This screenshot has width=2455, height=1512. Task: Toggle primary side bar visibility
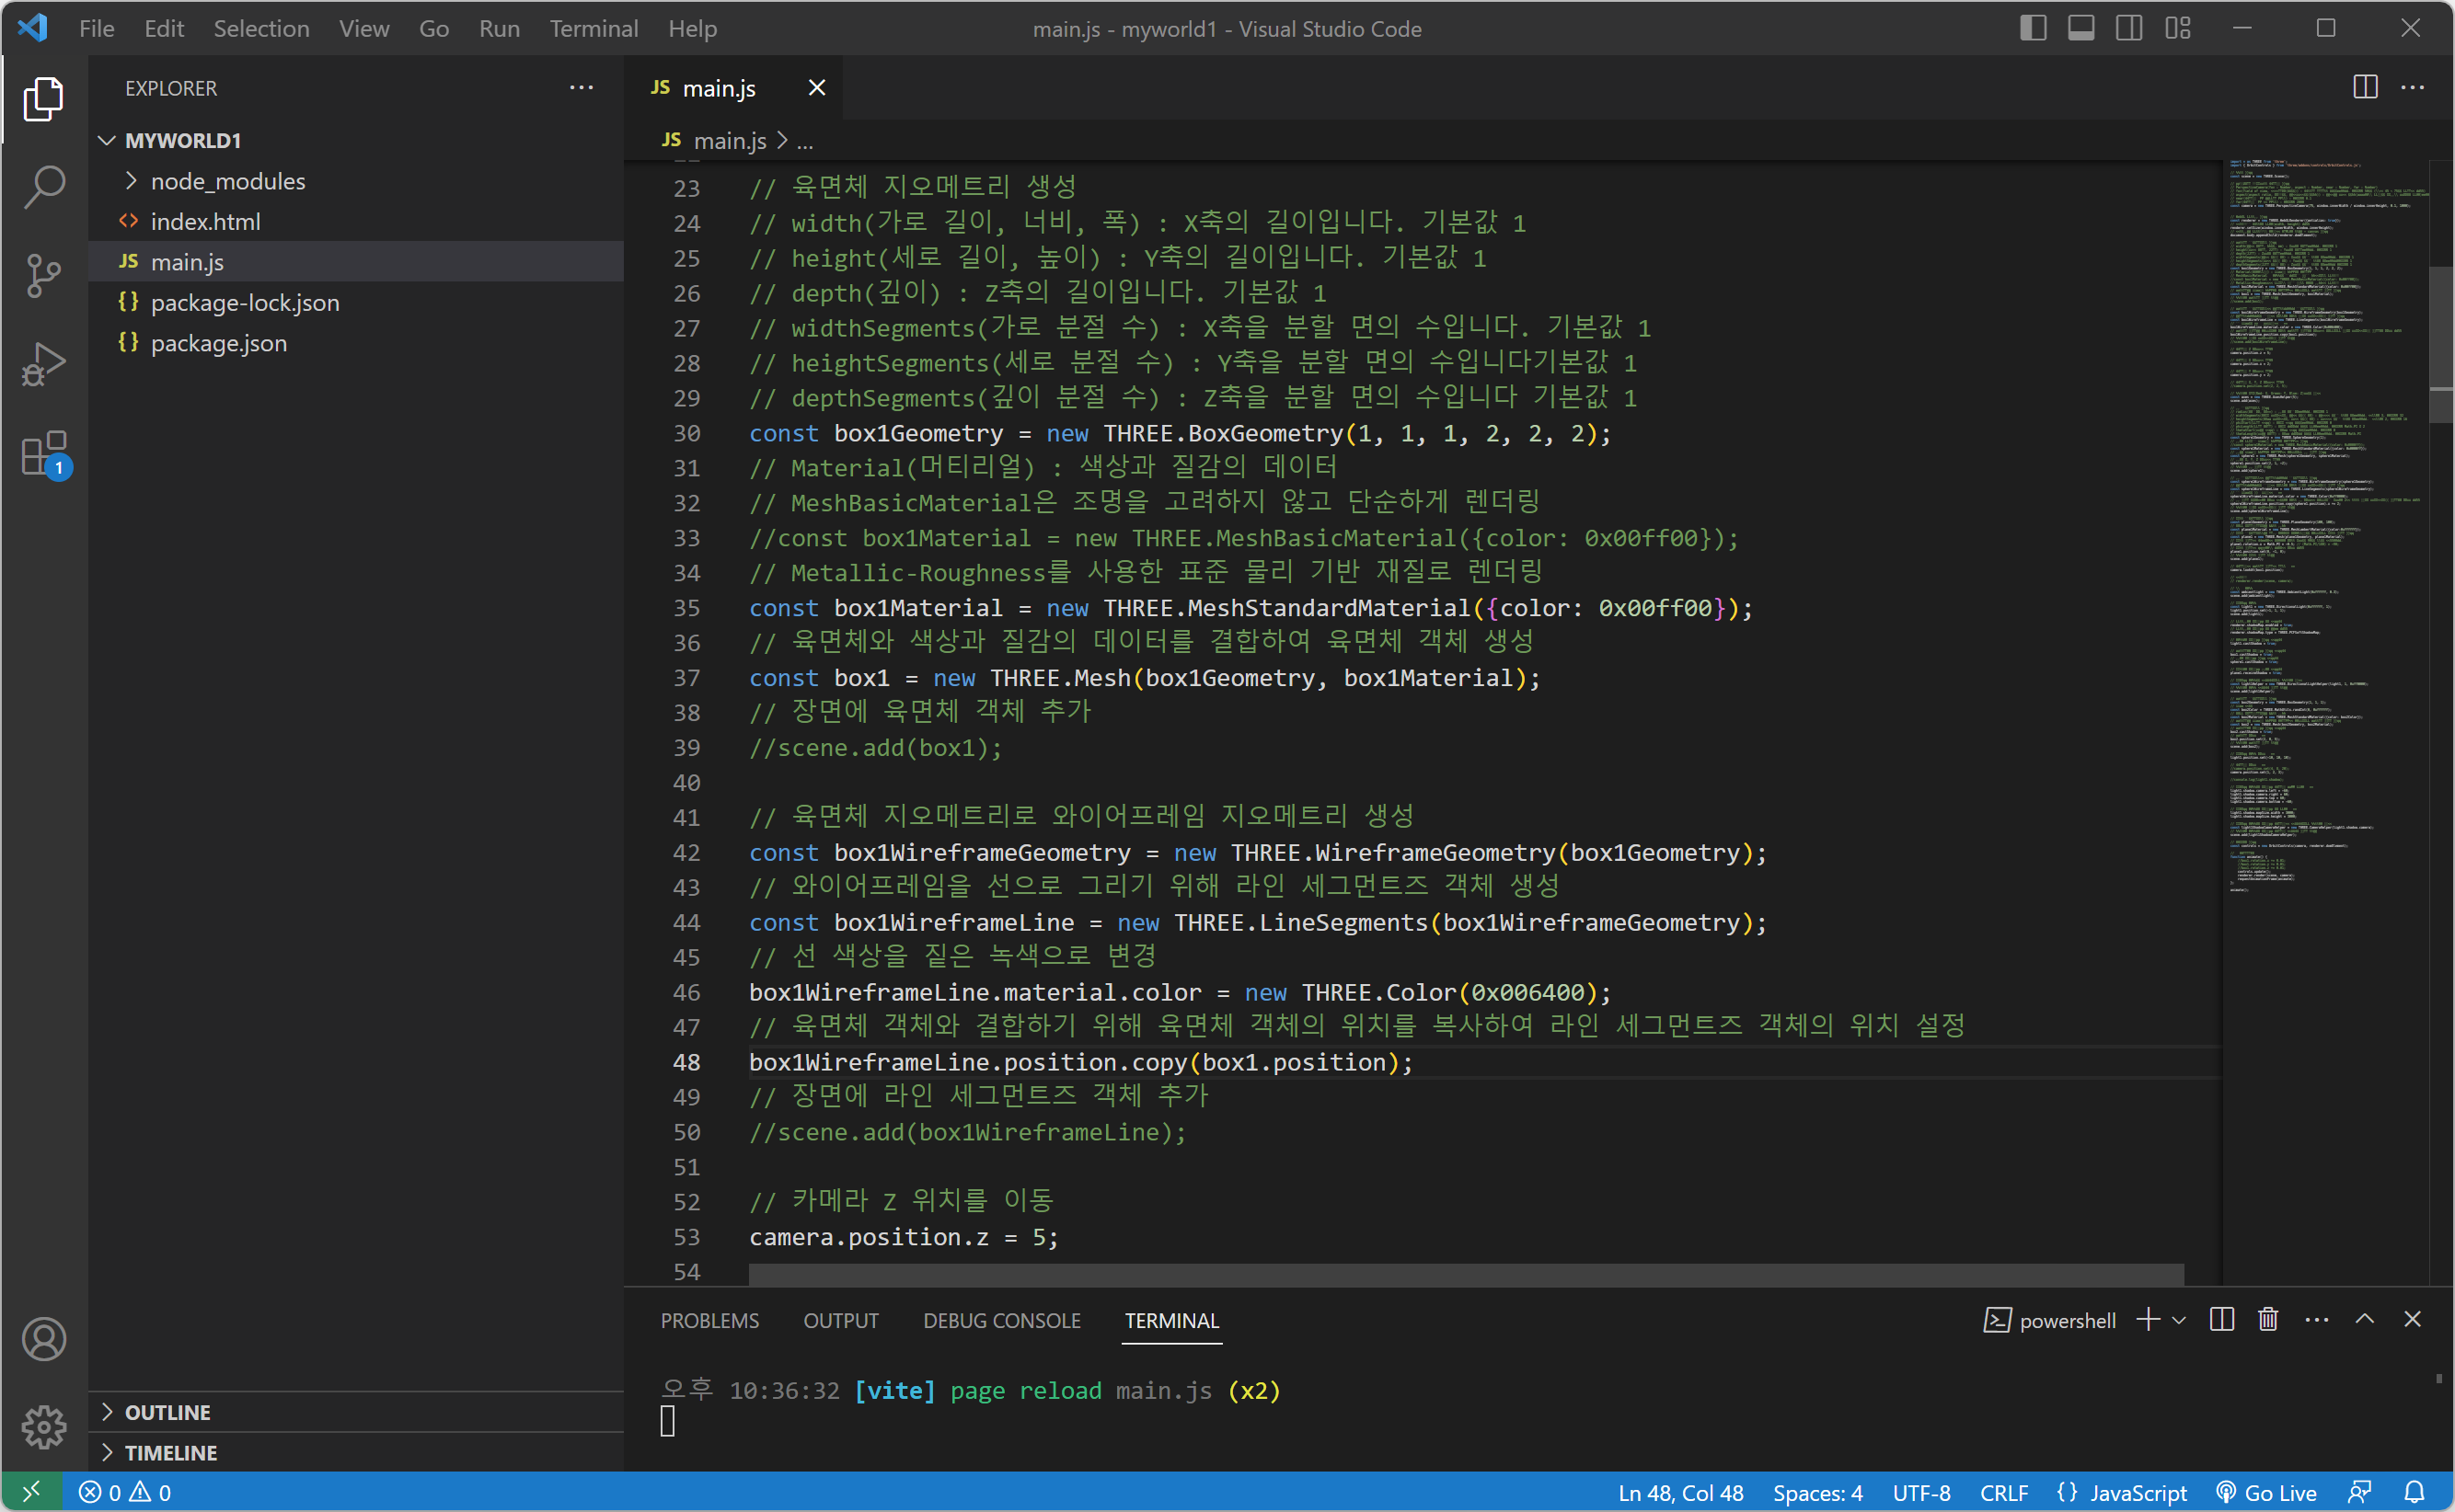2032,28
